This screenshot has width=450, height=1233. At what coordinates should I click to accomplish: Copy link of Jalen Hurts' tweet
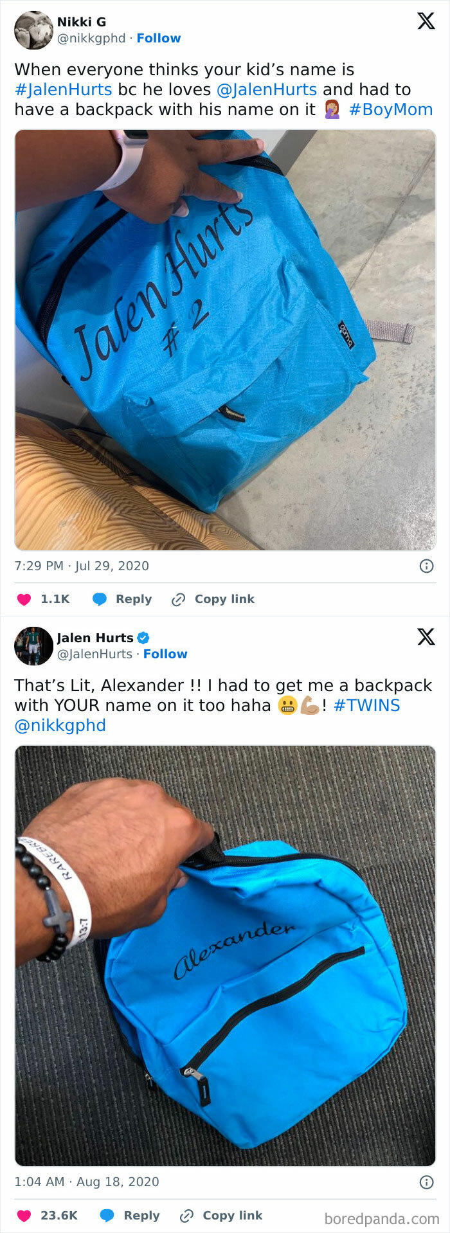(x=221, y=1215)
